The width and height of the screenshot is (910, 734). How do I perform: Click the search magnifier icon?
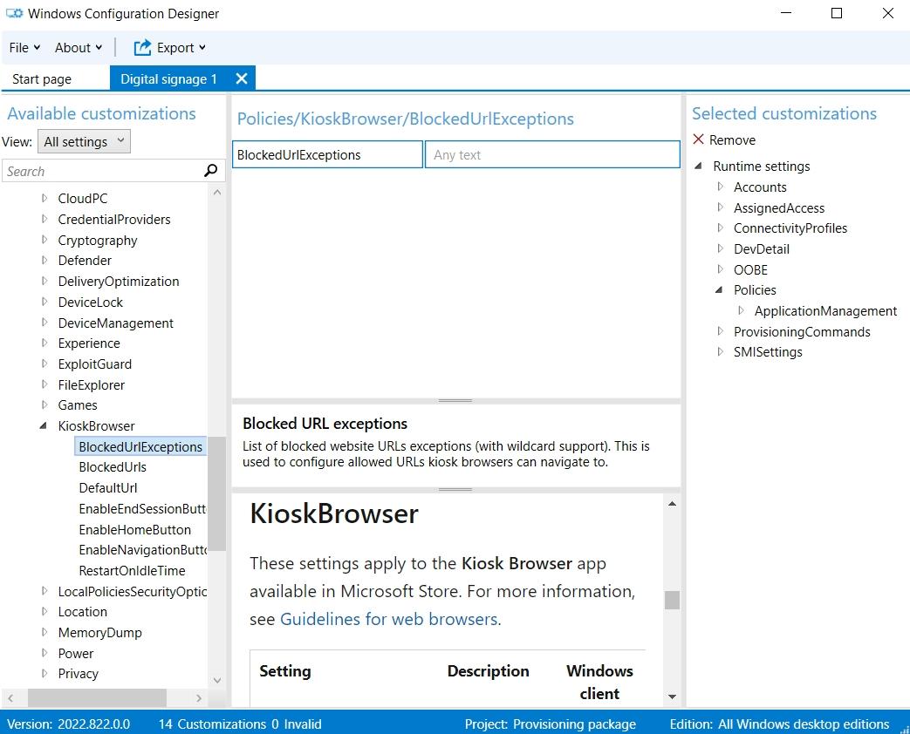click(x=210, y=171)
